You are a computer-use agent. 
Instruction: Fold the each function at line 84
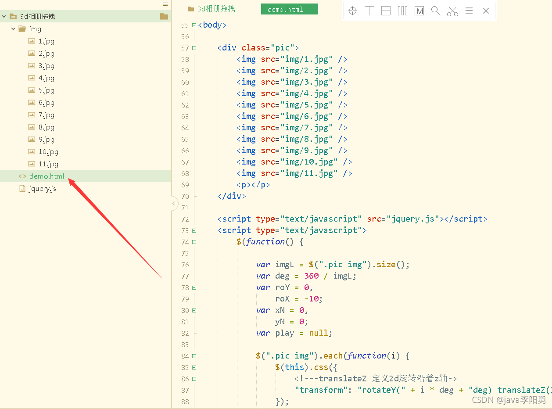(194, 356)
